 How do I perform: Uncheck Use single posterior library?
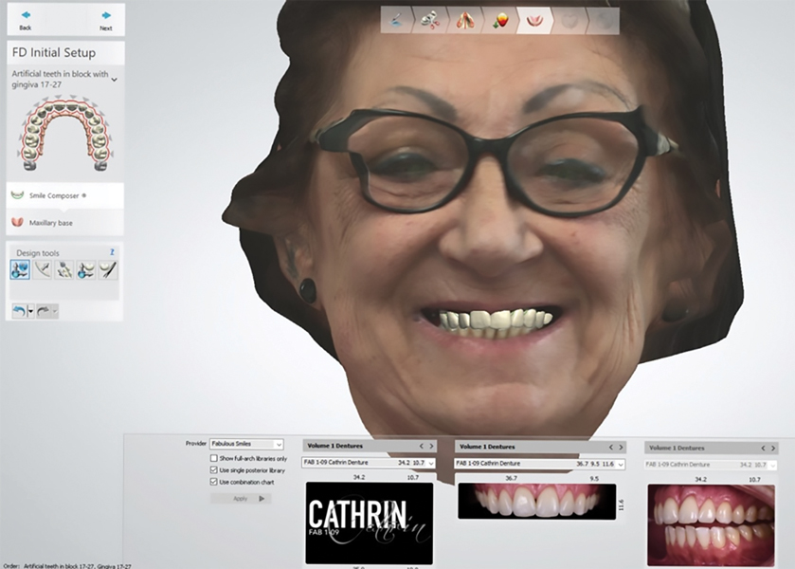pyautogui.click(x=214, y=469)
